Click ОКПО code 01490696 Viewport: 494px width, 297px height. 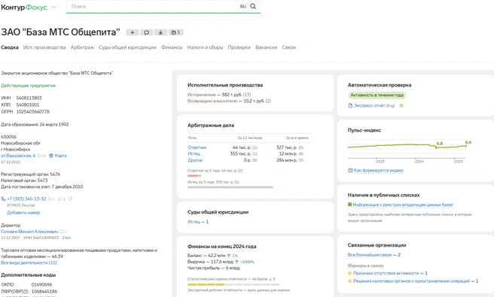point(41,284)
